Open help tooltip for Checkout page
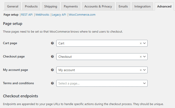This screenshot has height=108, width=175. click(x=52, y=57)
